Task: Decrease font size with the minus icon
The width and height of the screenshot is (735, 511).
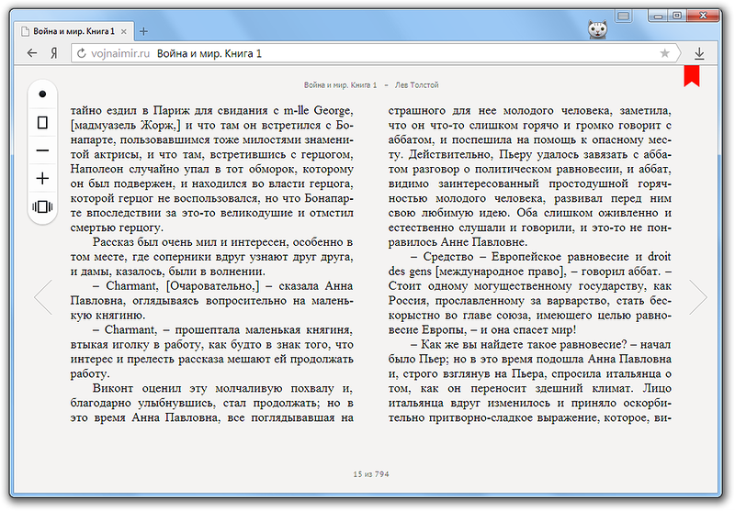Action: [42, 150]
